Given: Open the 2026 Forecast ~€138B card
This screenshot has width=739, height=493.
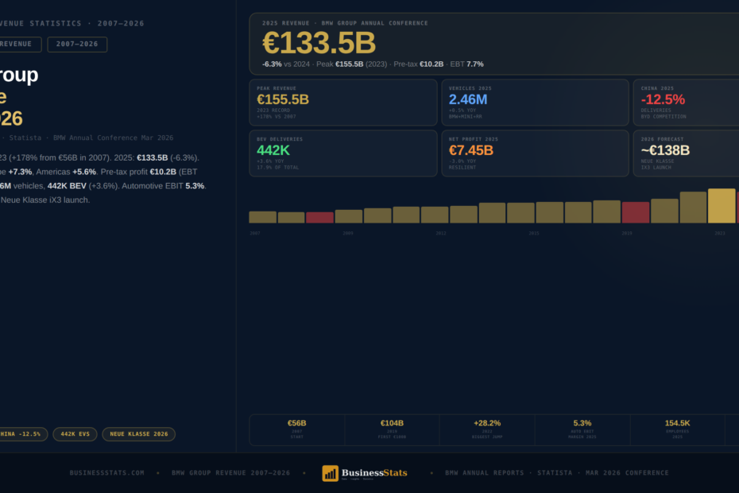Looking at the screenshot, I should 687,153.
